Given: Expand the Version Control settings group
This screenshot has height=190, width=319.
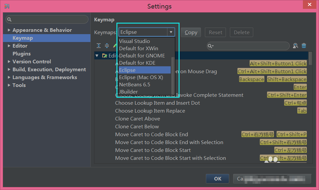Looking at the screenshot, I should point(9,61).
